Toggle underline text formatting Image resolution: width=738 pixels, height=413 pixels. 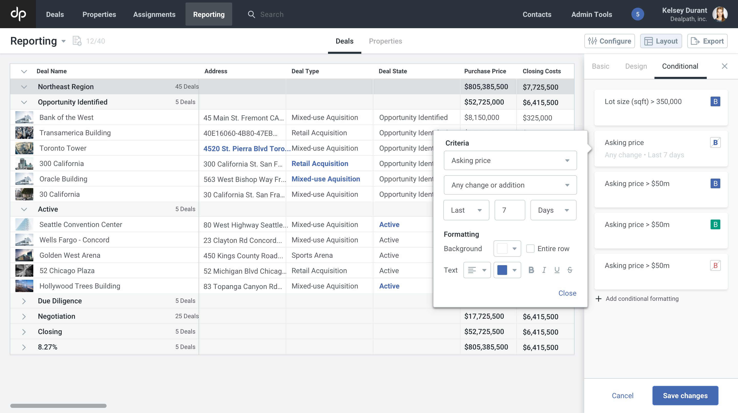tap(557, 270)
